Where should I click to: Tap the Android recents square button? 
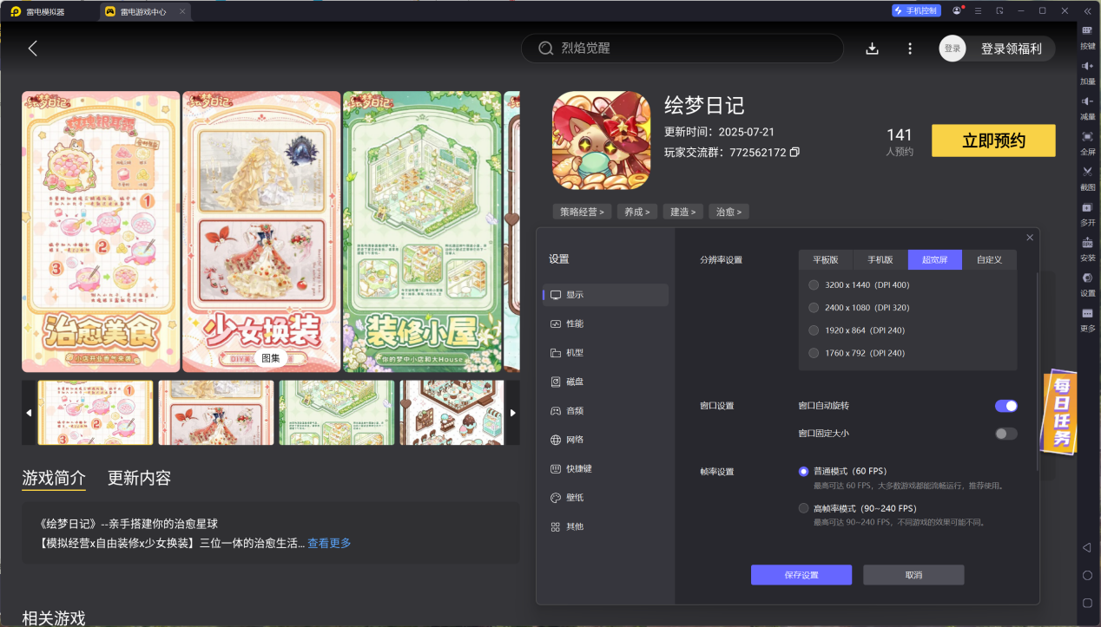[1087, 603]
